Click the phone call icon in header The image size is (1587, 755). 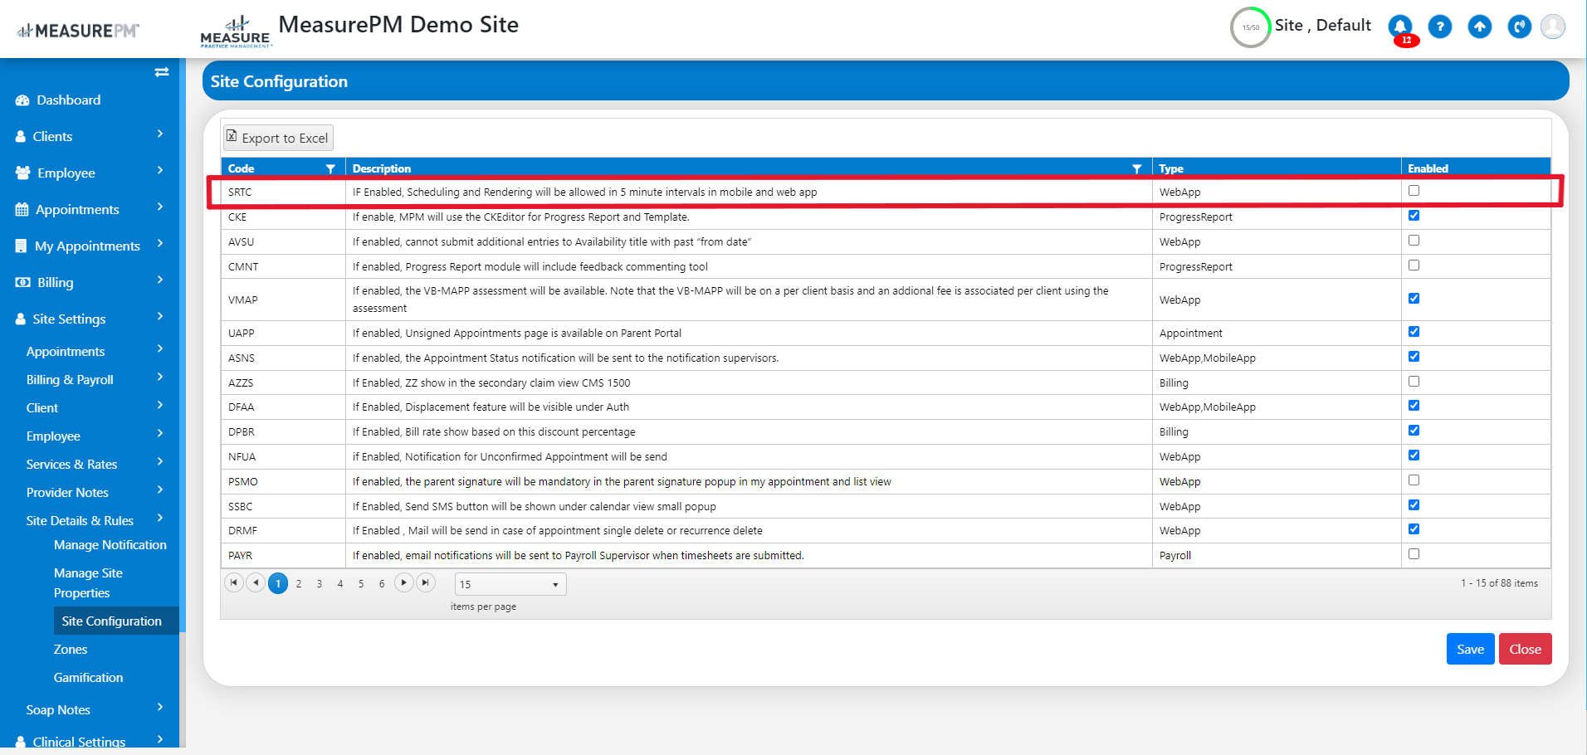click(1520, 27)
